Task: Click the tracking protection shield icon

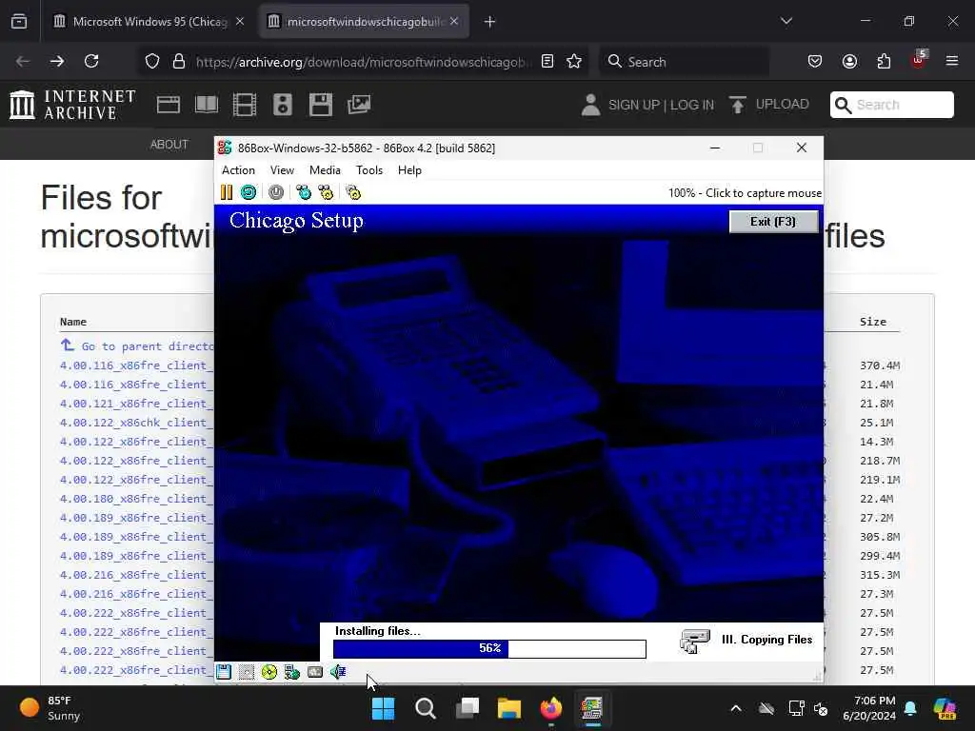Action: pyautogui.click(x=152, y=61)
